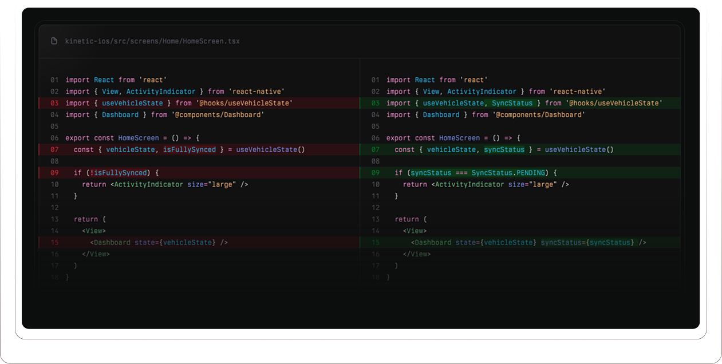Click the document icon beside the file path
722x364 pixels.
coord(54,41)
